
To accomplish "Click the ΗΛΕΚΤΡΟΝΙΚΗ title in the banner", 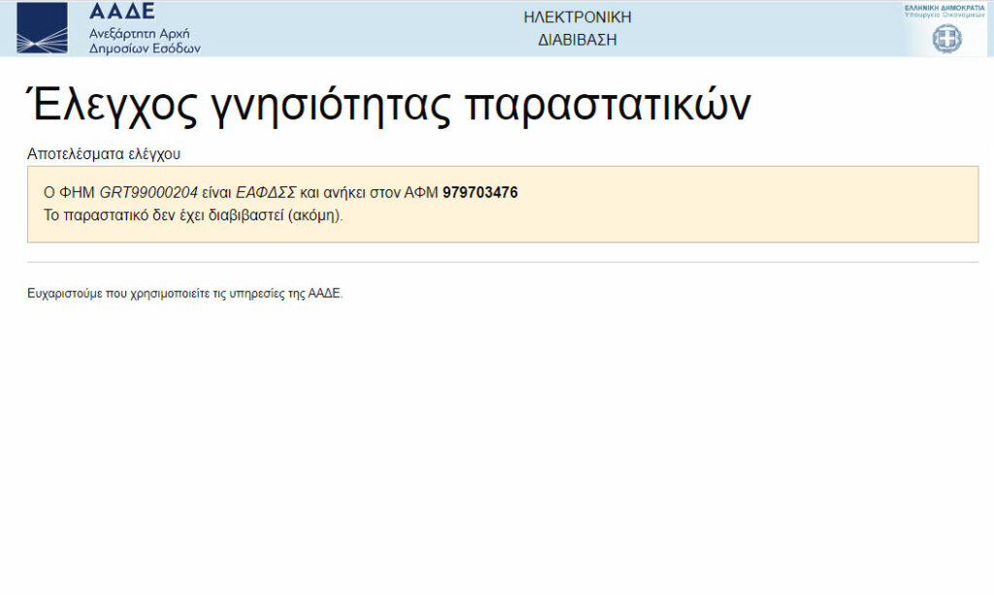I will point(578,17).
